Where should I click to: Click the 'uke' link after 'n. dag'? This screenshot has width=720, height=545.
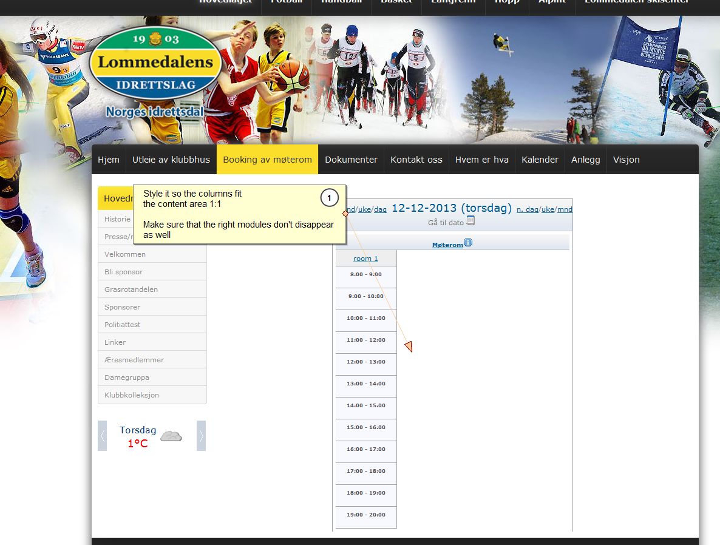(x=548, y=209)
